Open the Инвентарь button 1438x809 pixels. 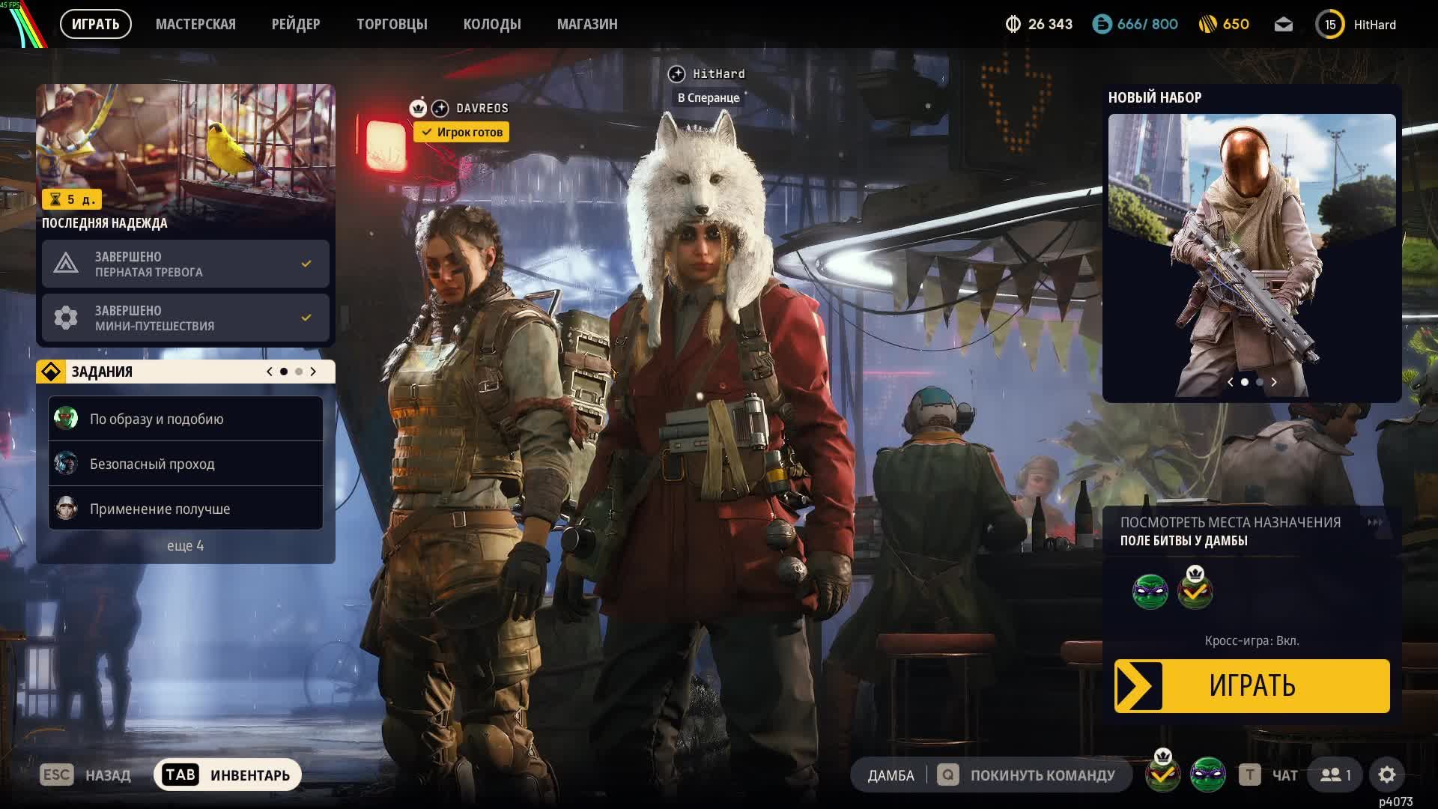click(228, 775)
